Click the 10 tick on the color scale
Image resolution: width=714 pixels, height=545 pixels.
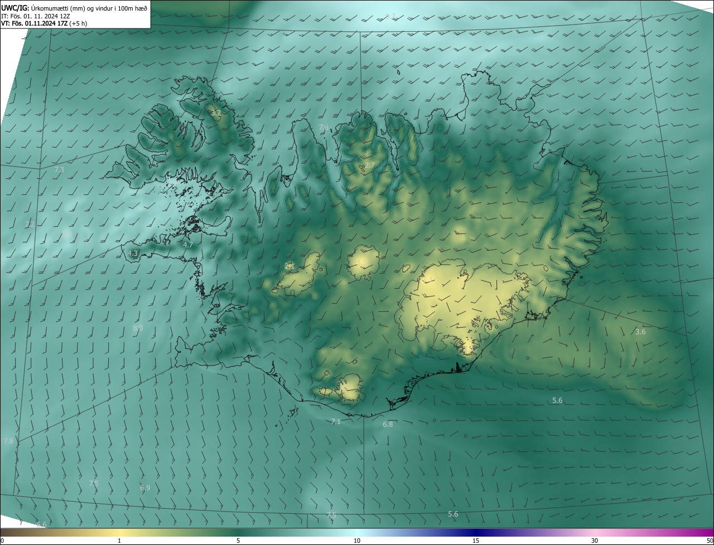pos(357,541)
